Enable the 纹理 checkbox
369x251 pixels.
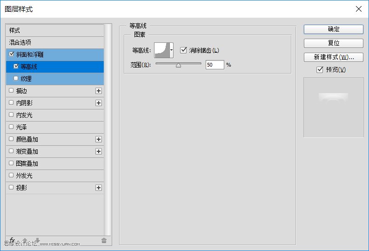tap(16, 79)
